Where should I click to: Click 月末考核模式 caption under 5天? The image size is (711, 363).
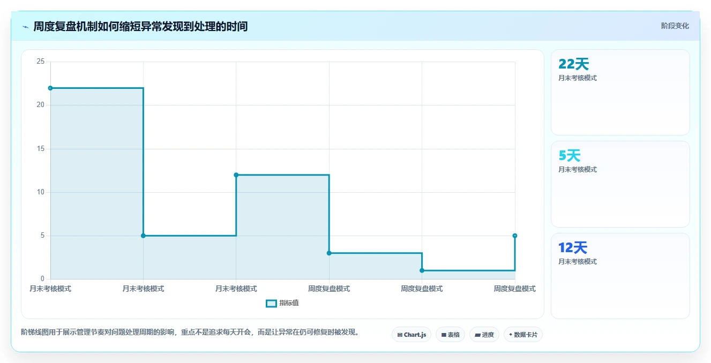tap(578, 170)
